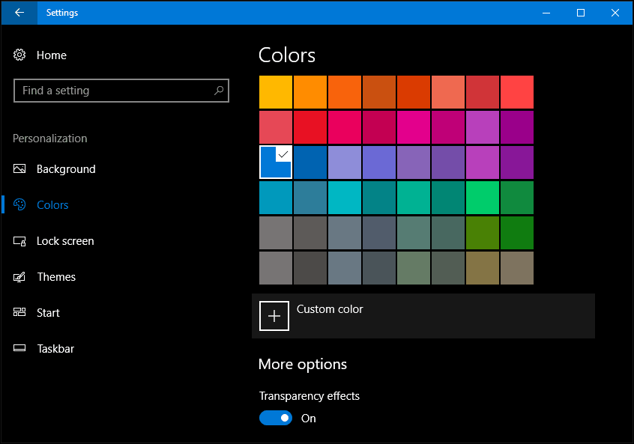Click the Themes brush icon in sidebar

tap(19, 277)
